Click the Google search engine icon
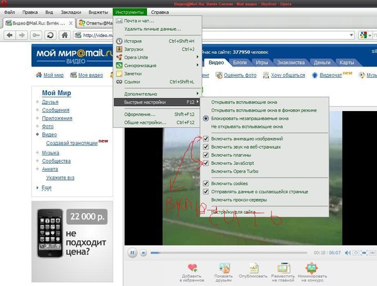The width and height of the screenshot is (377, 286). tap(363, 35)
